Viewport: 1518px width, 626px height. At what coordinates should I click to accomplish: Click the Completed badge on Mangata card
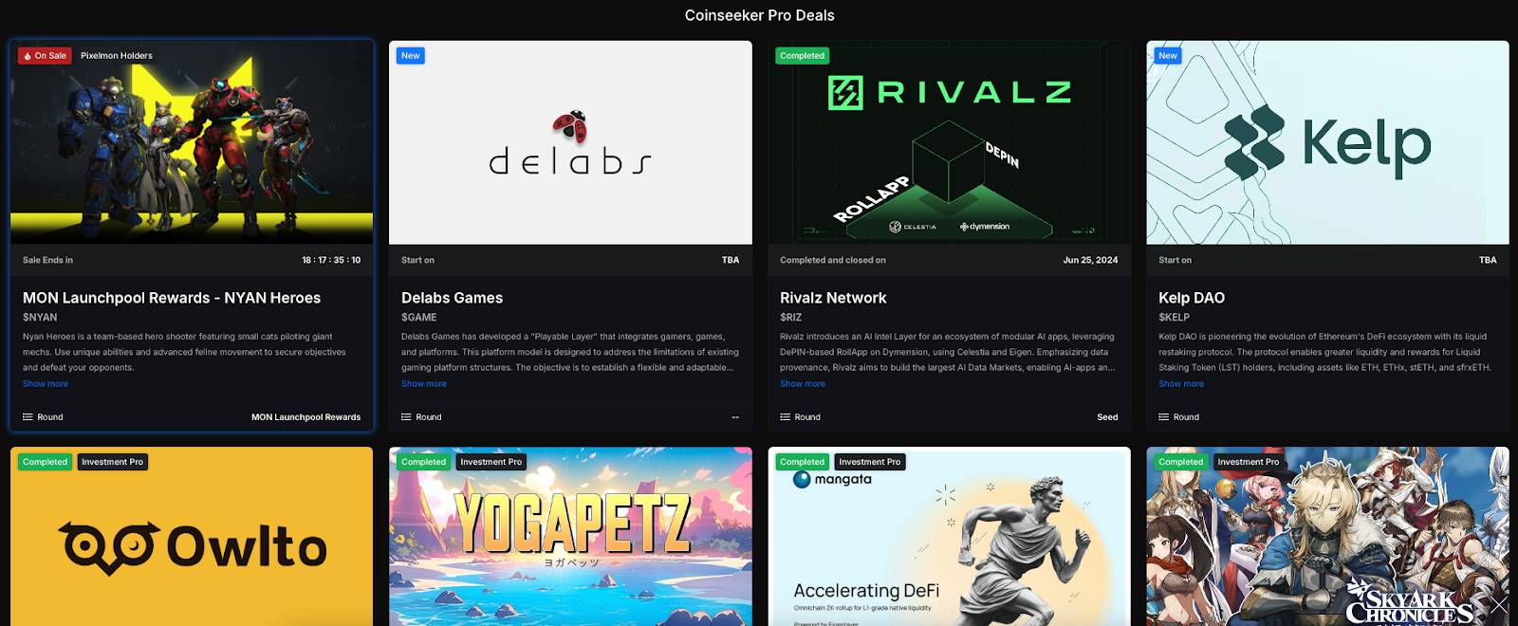point(803,462)
